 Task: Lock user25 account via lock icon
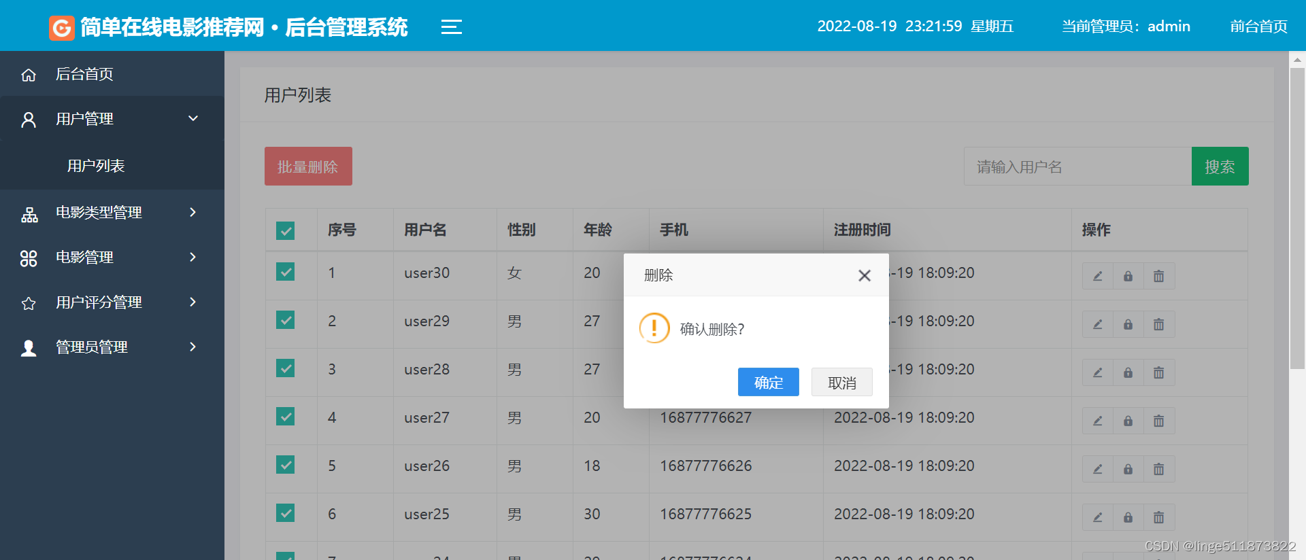pyautogui.click(x=1128, y=517)
